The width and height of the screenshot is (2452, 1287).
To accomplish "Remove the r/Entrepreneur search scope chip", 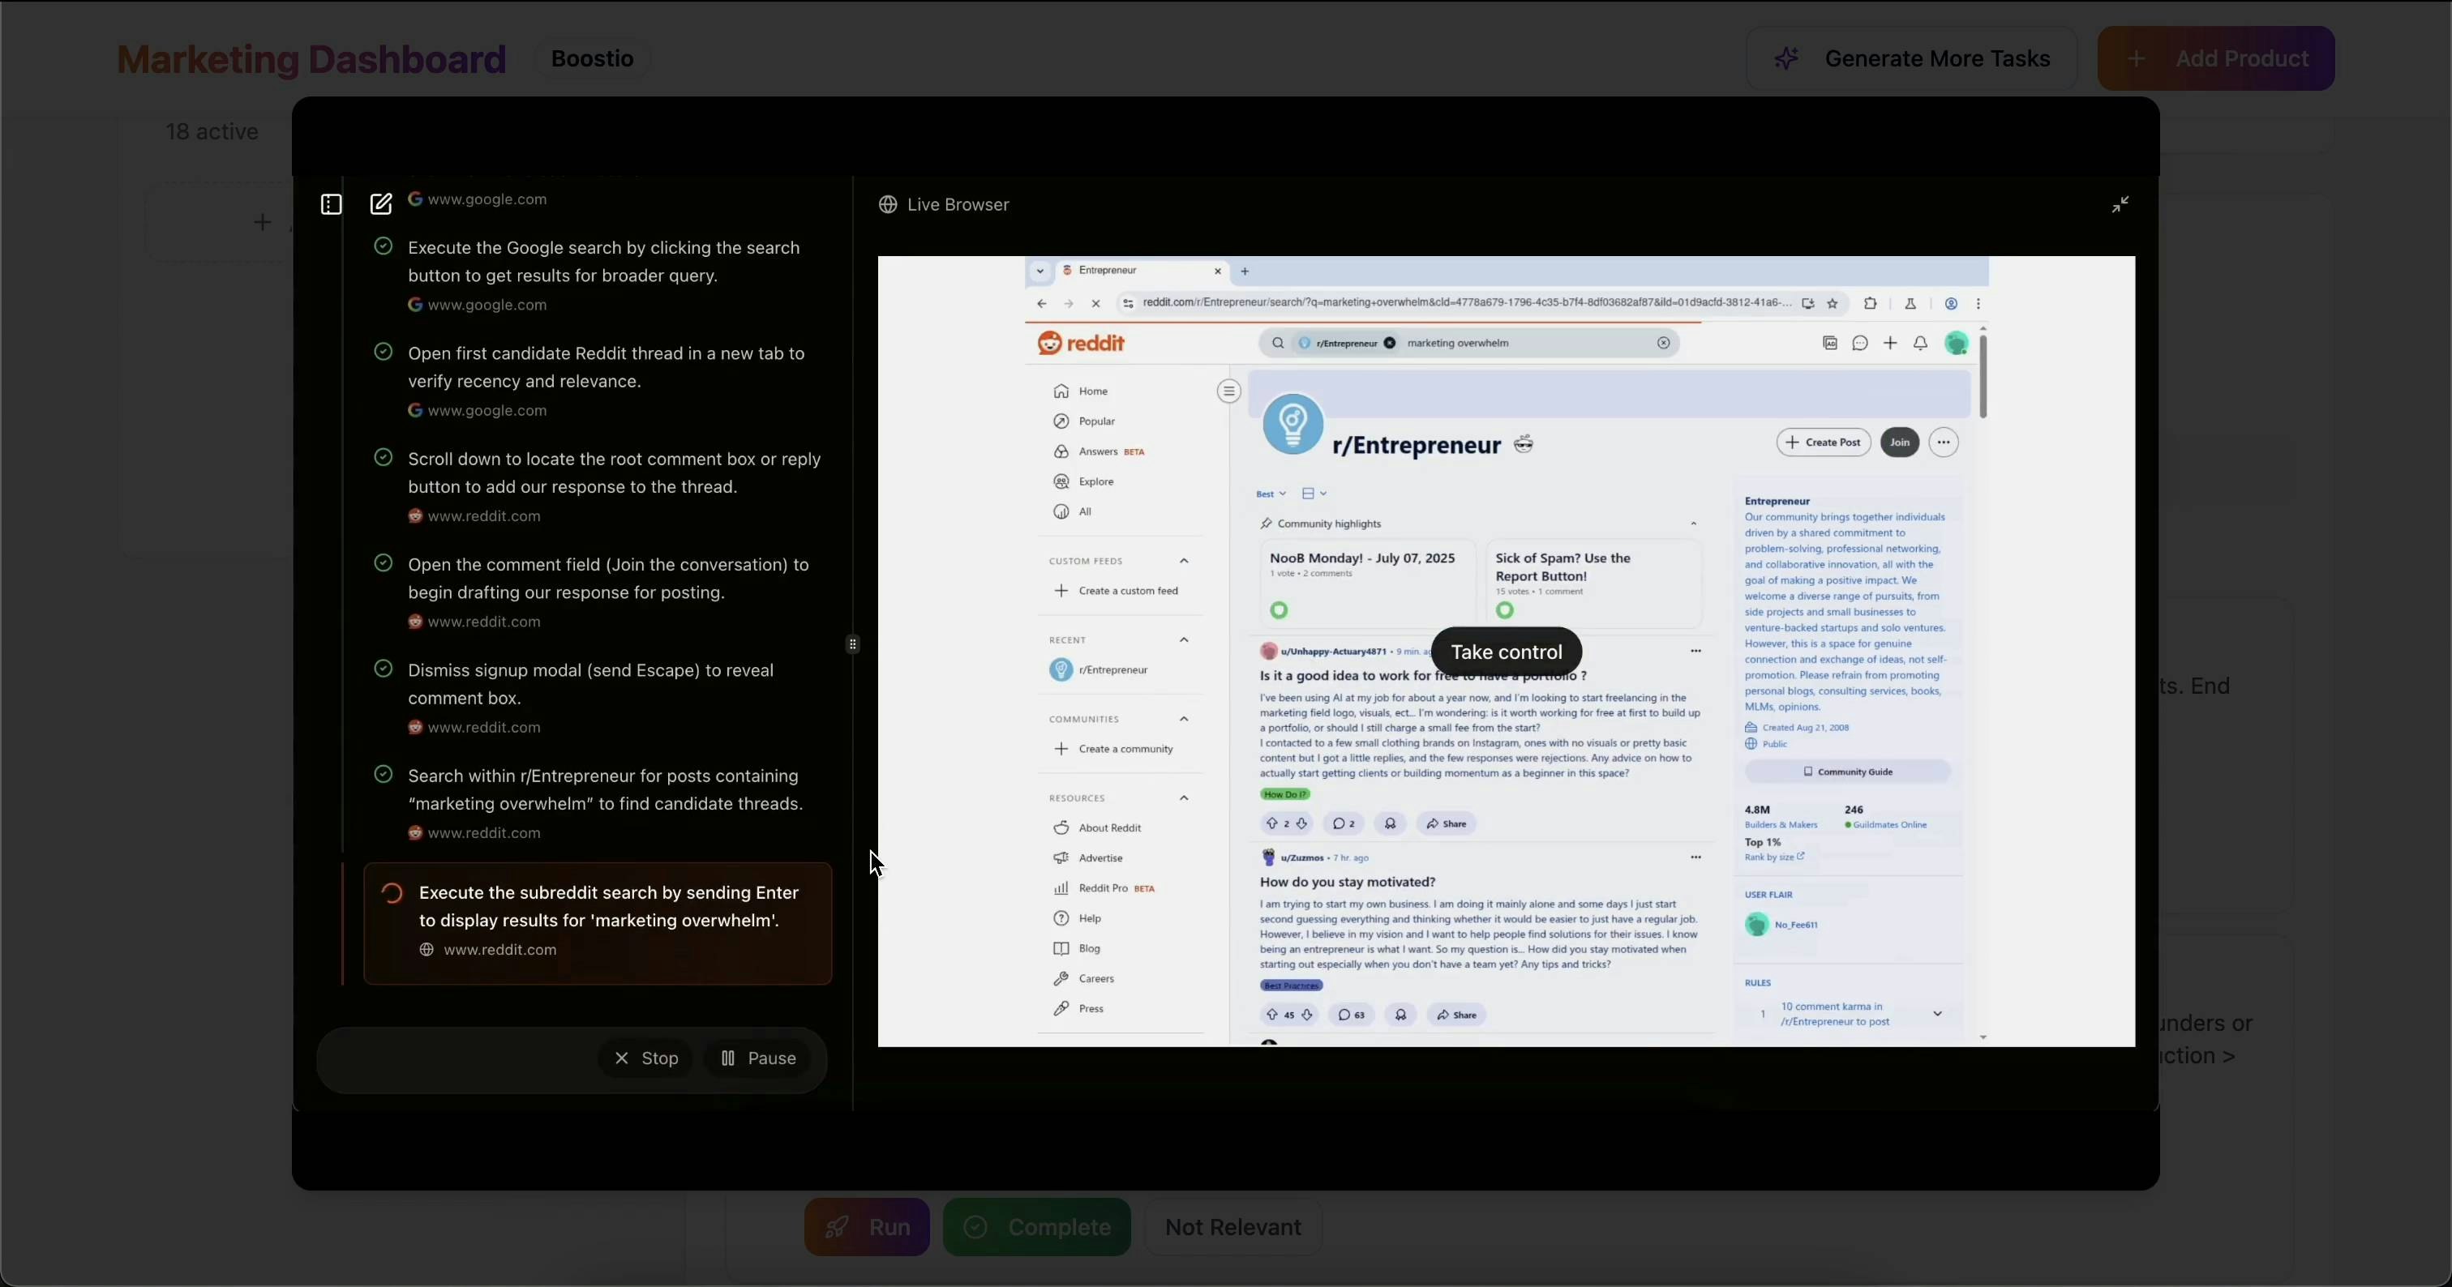I will (1390, 344).
